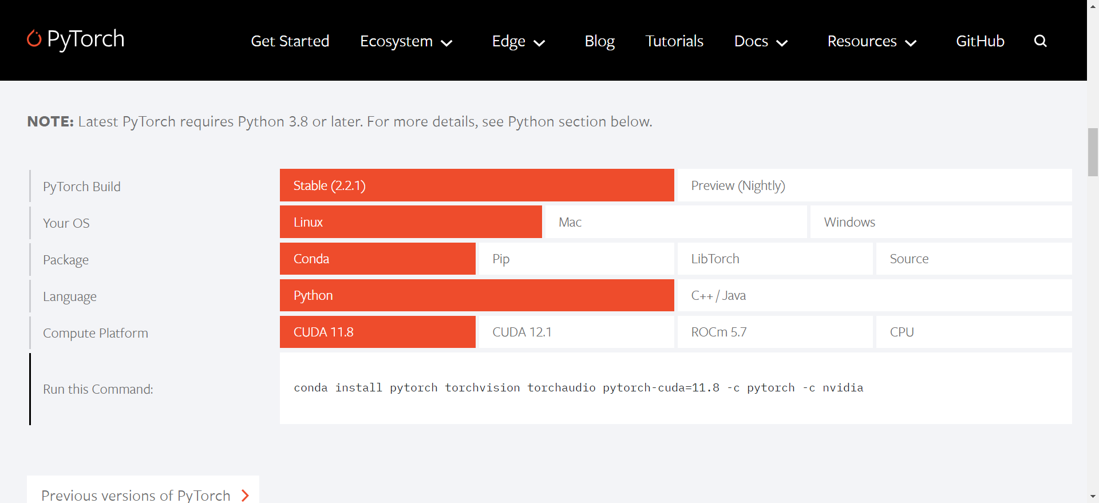Screen dimensions: 1099x503
Task: Select LibTorch package option
Action: pyautogui.click(x=775, y=259)
